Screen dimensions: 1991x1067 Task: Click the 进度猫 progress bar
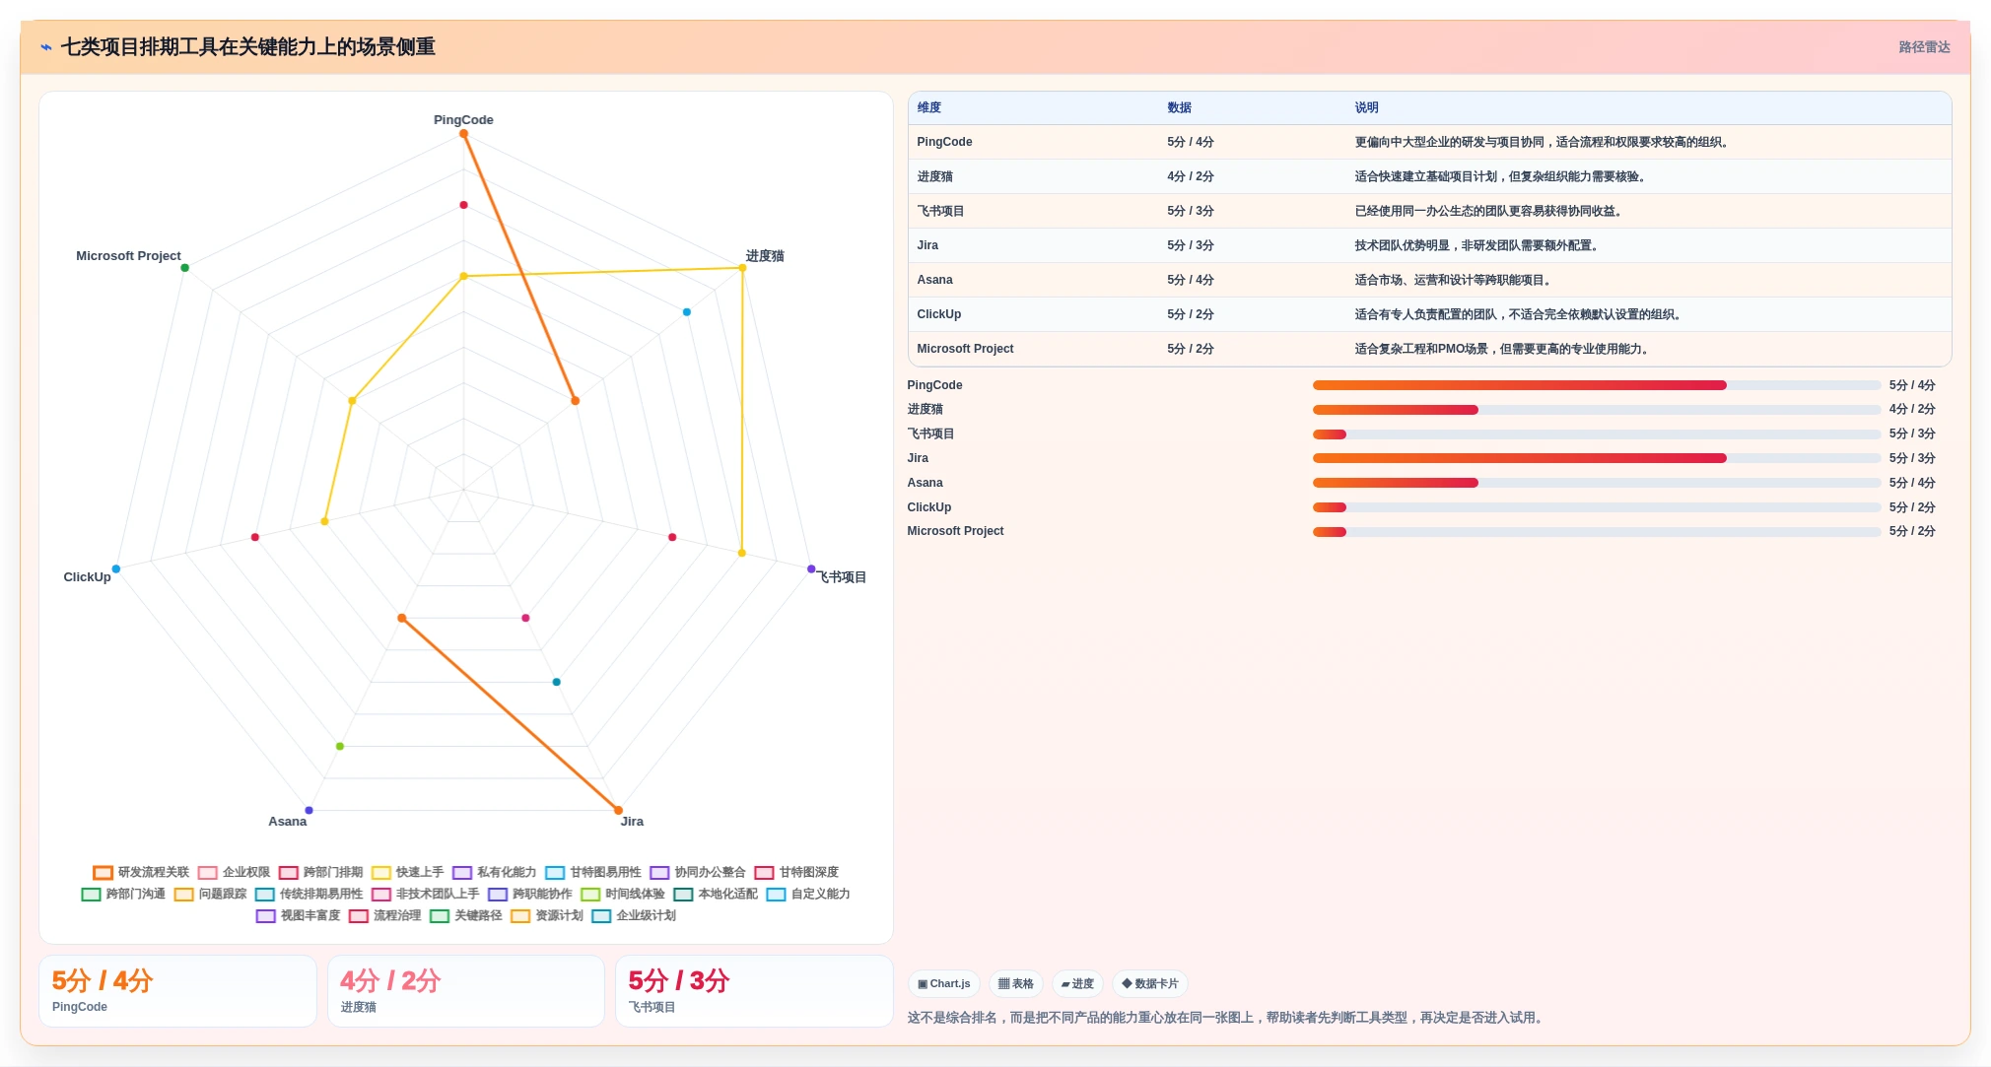click(1597, 410)
